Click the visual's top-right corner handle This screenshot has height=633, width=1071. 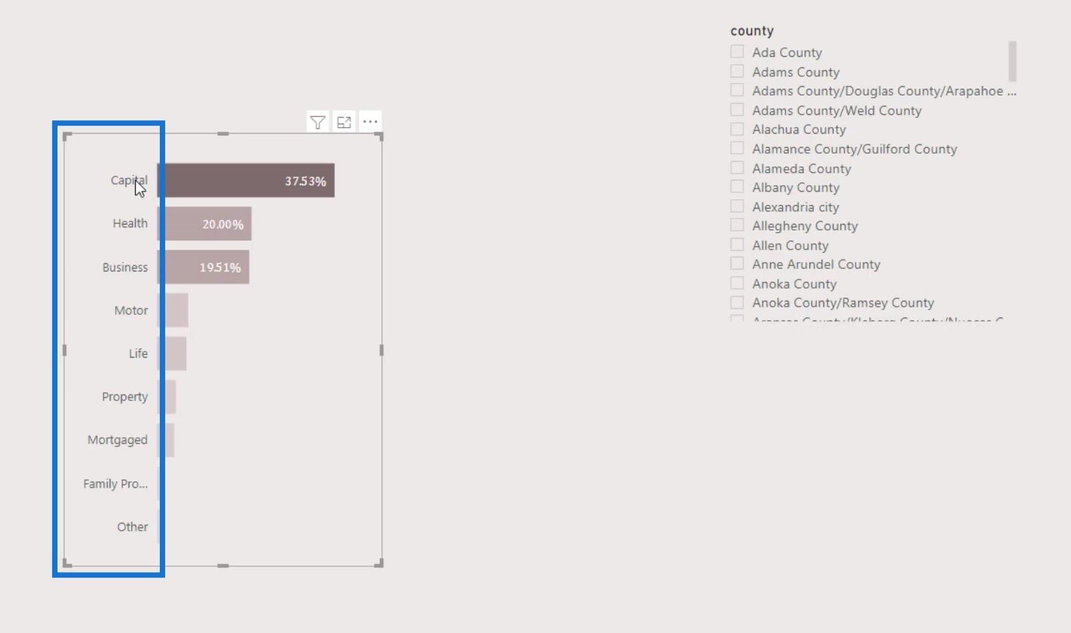pyautogui.click(x=379, y=136)
